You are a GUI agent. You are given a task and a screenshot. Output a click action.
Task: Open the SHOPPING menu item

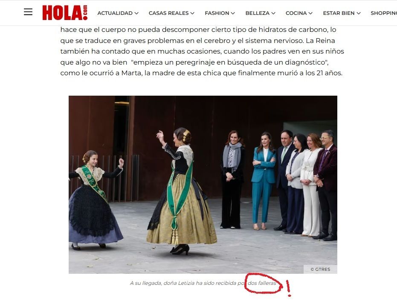pyautogui.click(x=384, y=13)
